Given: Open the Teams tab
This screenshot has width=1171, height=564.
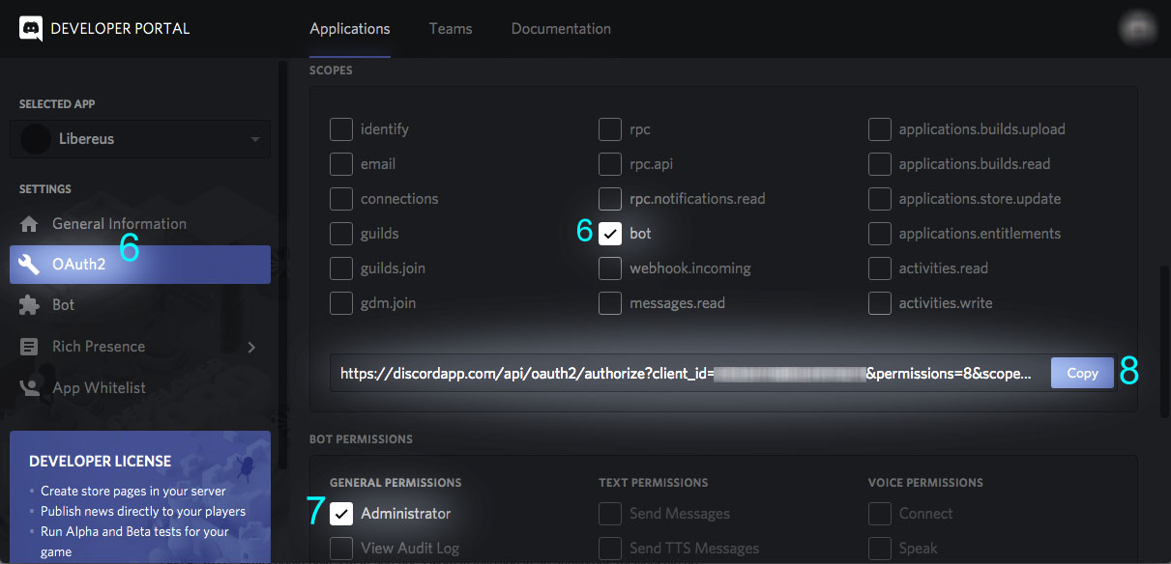Looking at the screenshot, I should (x=451, y=29).
